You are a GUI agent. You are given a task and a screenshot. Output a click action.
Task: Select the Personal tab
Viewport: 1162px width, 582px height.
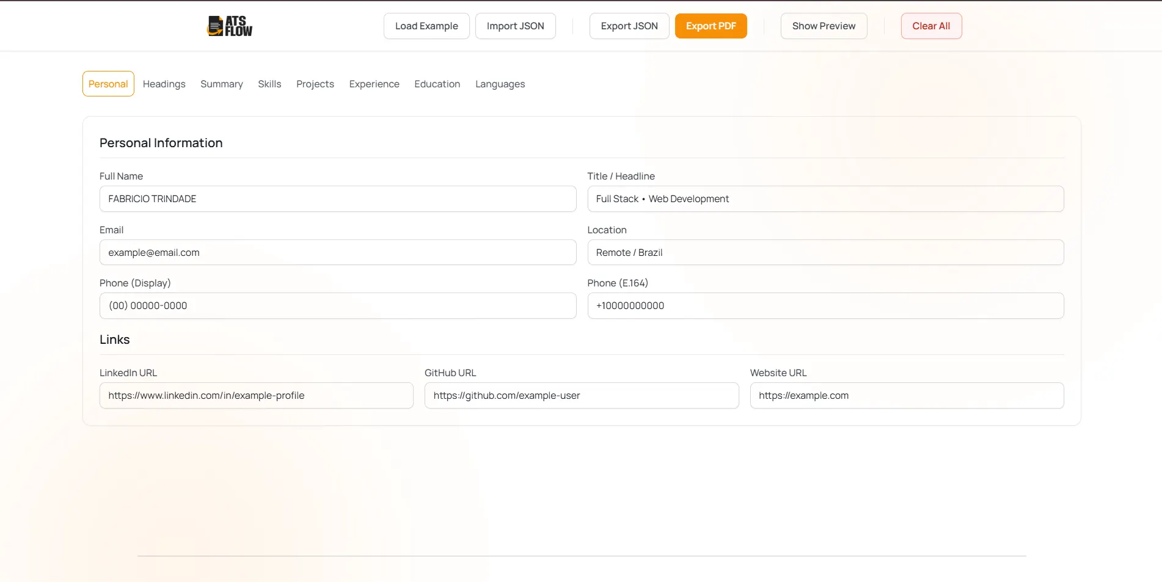[108, 84]
